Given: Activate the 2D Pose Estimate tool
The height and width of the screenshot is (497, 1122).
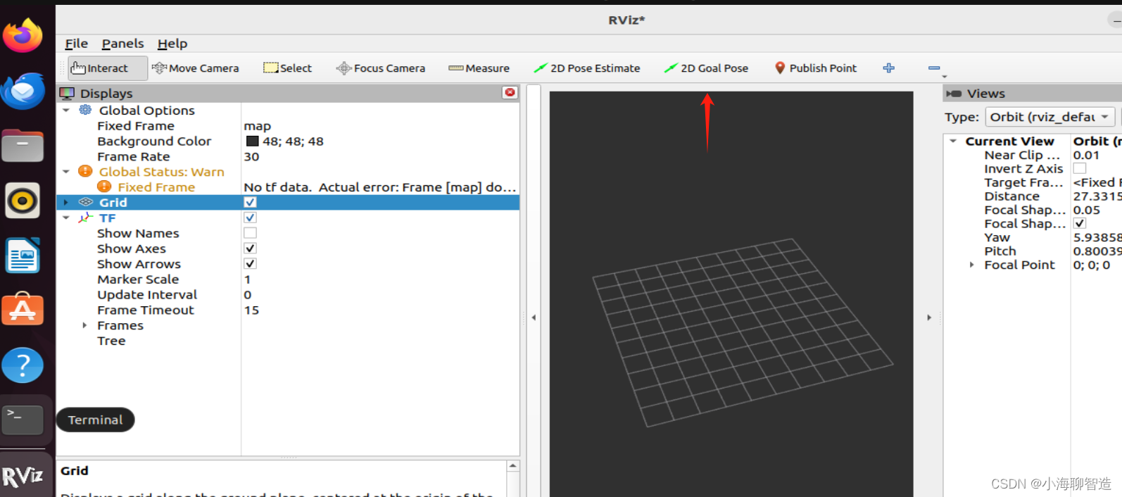Looking at the screenshot, I should pos(587,68).
